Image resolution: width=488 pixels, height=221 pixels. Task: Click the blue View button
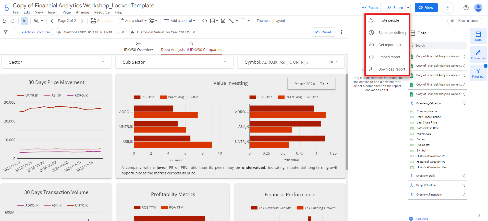click(x=426, y=8)
